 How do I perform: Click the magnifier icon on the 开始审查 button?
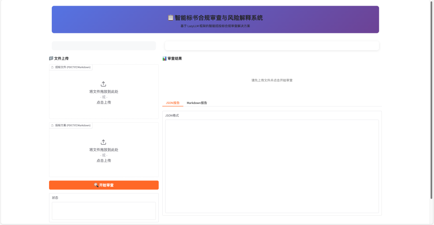pyautogui.click(x=96, y=185)
